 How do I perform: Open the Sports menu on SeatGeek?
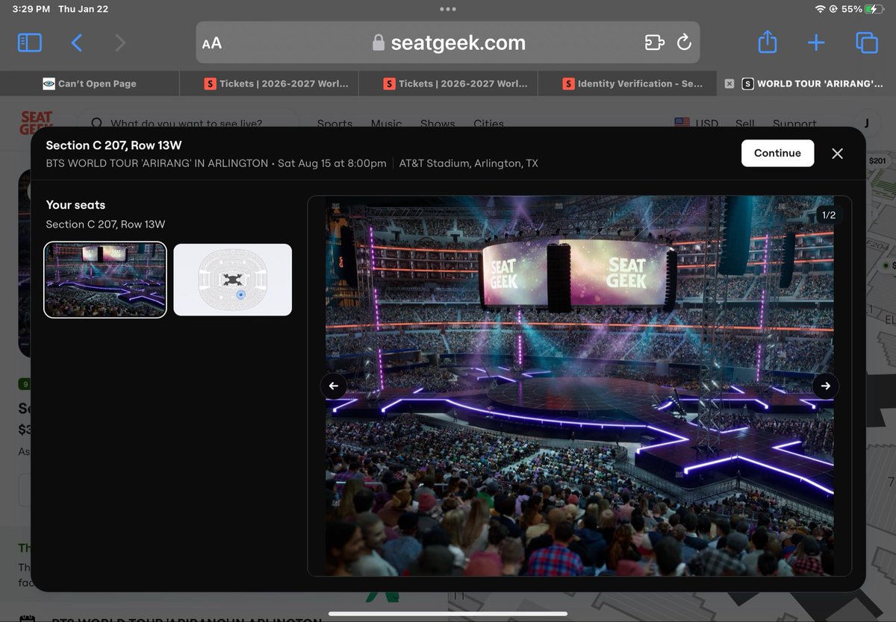[x=335, y=124]
